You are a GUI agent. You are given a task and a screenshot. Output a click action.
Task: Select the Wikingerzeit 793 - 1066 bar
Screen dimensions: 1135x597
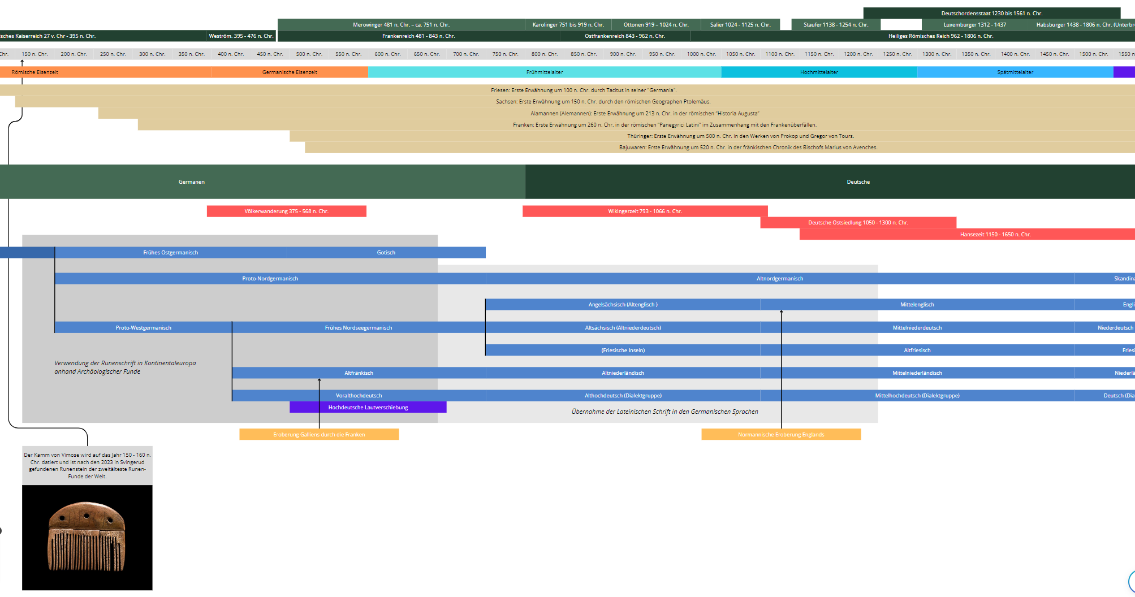click(x=645, y=211)
